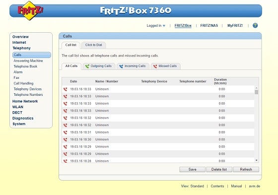Click the date 19.03.16 18:30
278x195 pixels.
pyautogui.click(x=80, y=139)
